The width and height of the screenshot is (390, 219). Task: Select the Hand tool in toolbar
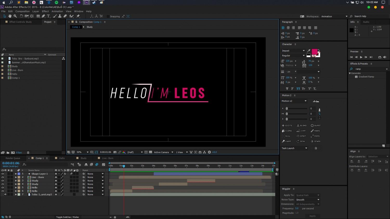tap(10, 16)
